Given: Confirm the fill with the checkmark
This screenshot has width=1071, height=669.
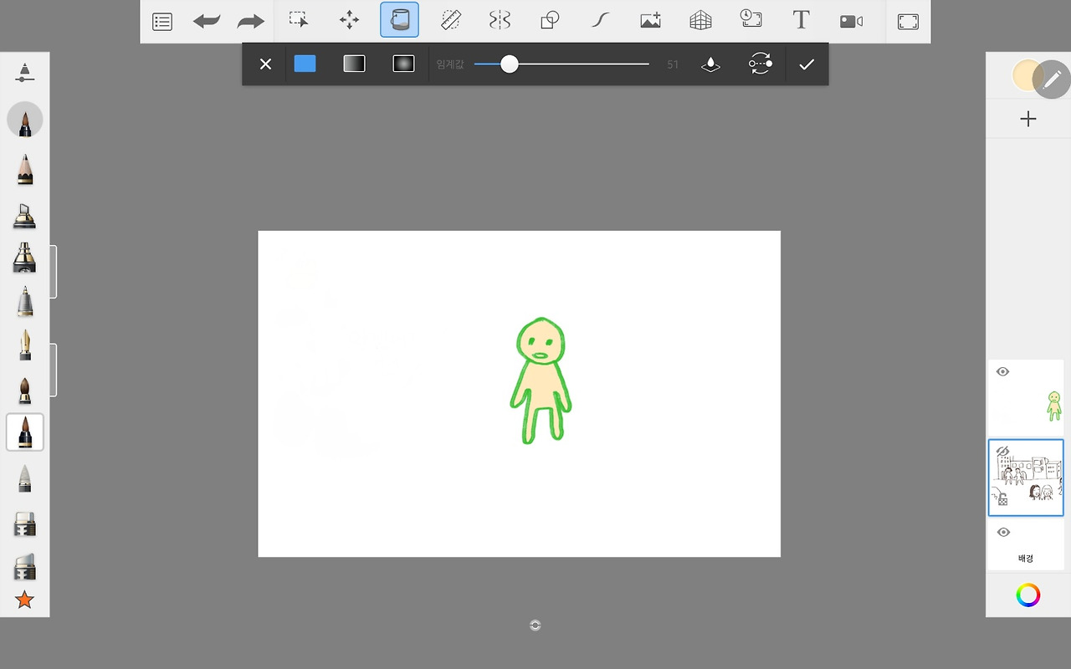Looking at the screenshot, I should click(807, 64).
